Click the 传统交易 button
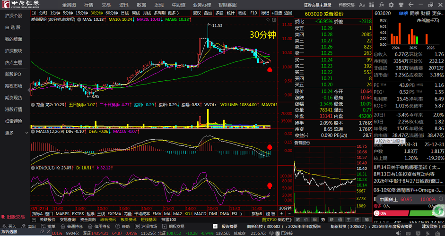 [x=347, y=5]
